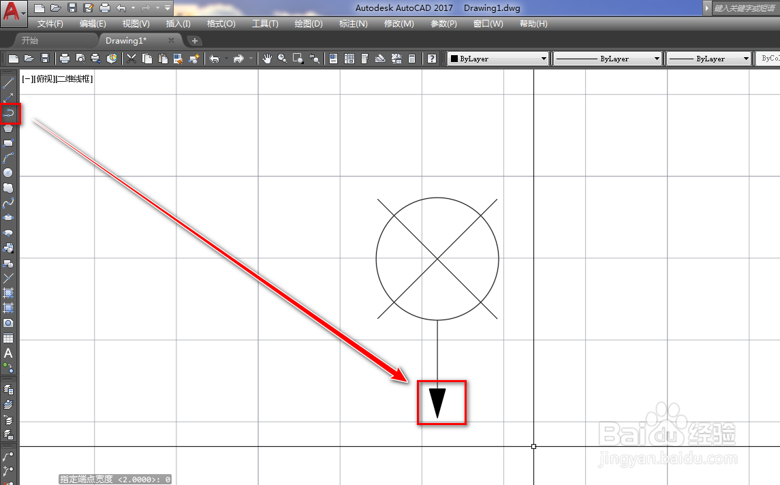Expand the quick access redo history arrow
780x485 pixels.
157,8
